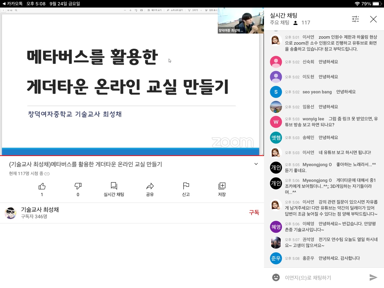Click the red video progress bar

point(132,156)
